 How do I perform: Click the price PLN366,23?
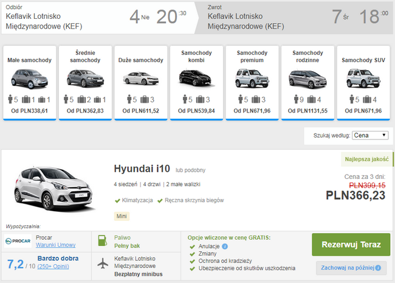(x=355, y=195)
